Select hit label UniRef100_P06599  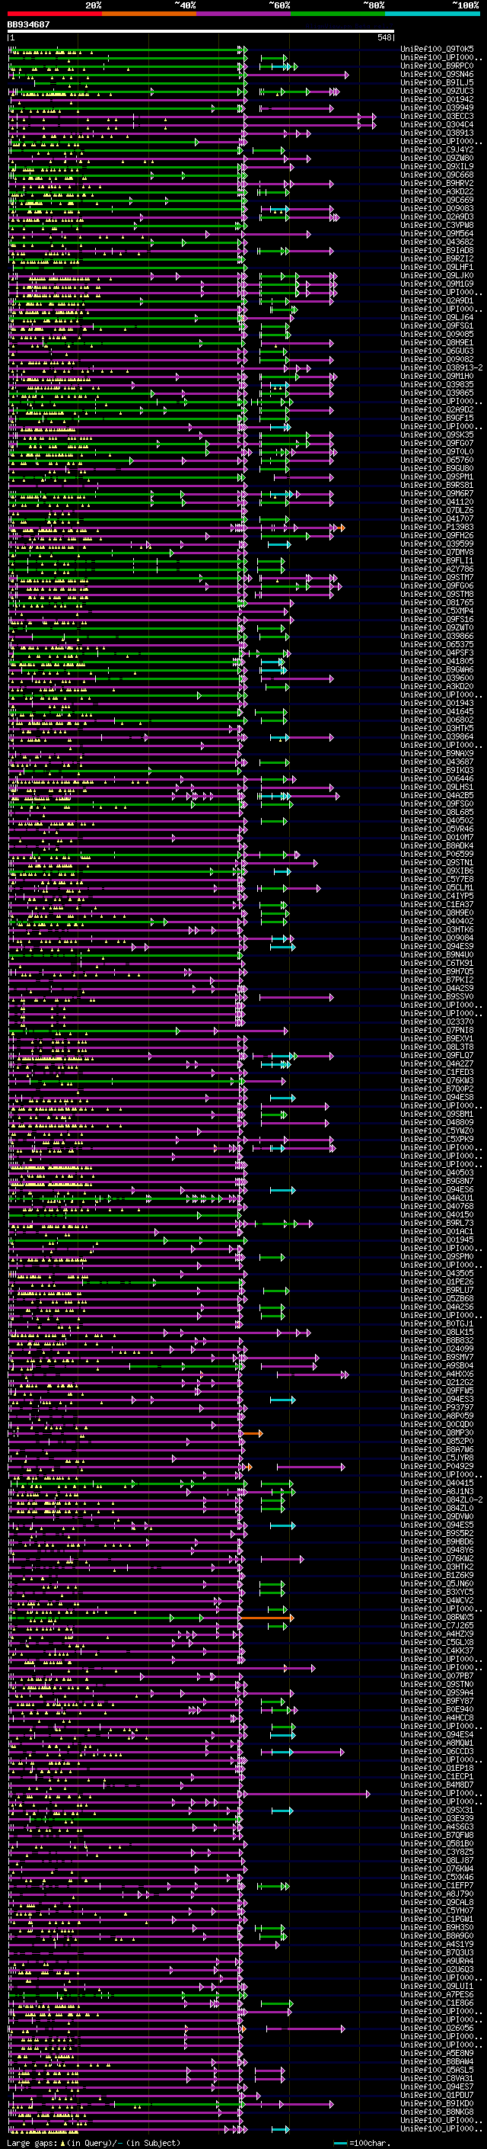437,854
